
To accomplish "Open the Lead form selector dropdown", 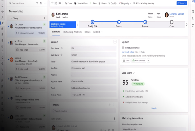I will tap(65, 17).
